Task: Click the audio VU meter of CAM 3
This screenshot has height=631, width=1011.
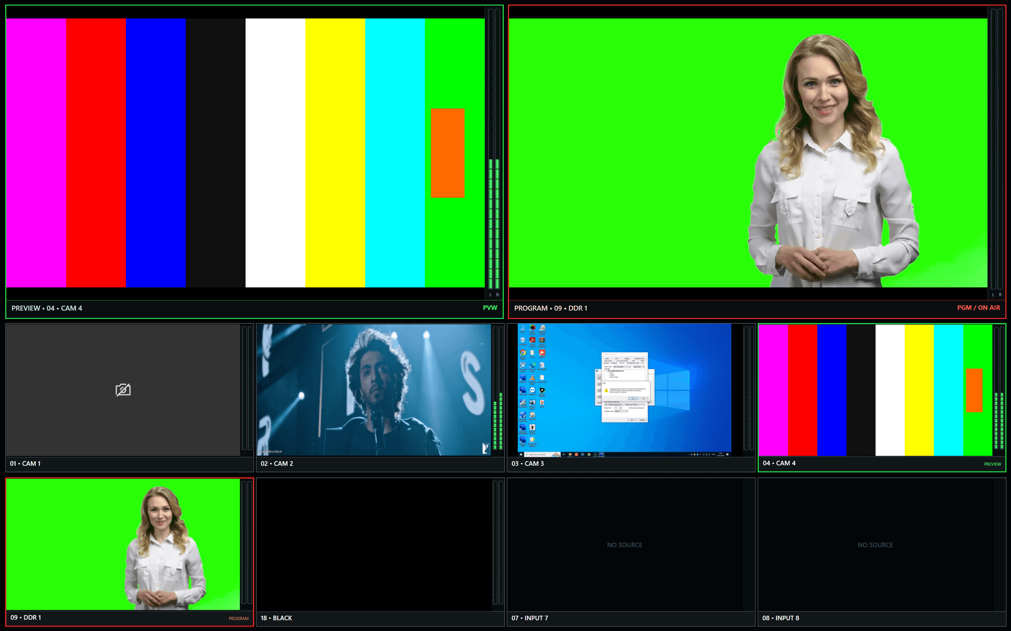Action: click(748, 388)
